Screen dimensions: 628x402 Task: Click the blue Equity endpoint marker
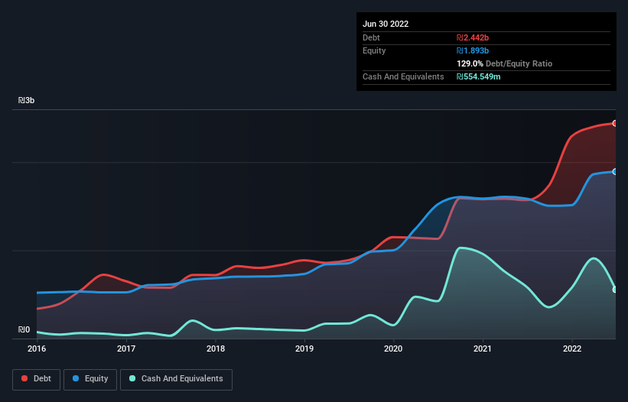pyautogui.click(x=615, y=172)
